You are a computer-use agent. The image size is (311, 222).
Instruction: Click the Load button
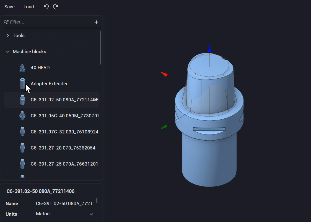tap(29, 7)
